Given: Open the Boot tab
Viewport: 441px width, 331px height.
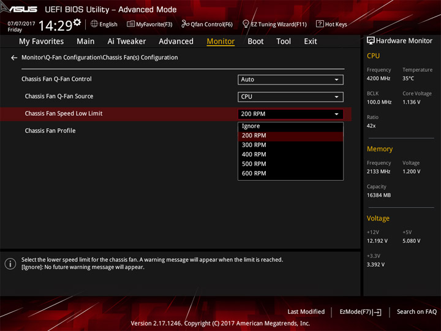Looking at the screenshot, I should (255, 42).
